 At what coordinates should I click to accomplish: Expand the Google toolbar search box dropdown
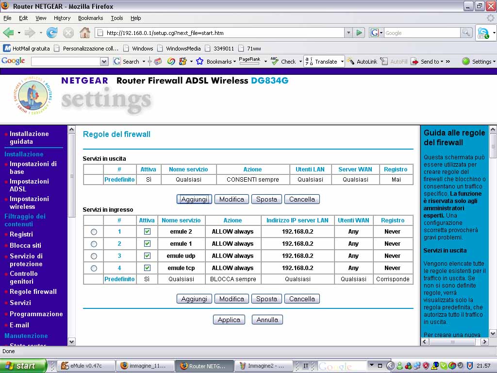[104, 62]
